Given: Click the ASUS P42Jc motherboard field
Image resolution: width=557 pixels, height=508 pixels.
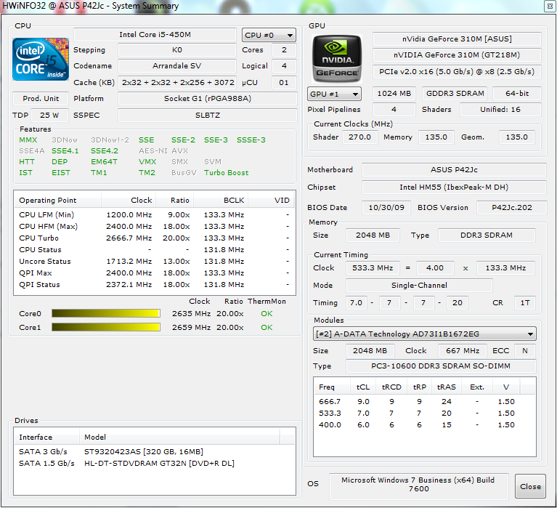Looking at the screenshot, I should click(x=454, y=170).
